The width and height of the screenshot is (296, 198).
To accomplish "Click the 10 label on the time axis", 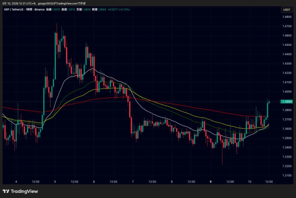I will (249, 182).
